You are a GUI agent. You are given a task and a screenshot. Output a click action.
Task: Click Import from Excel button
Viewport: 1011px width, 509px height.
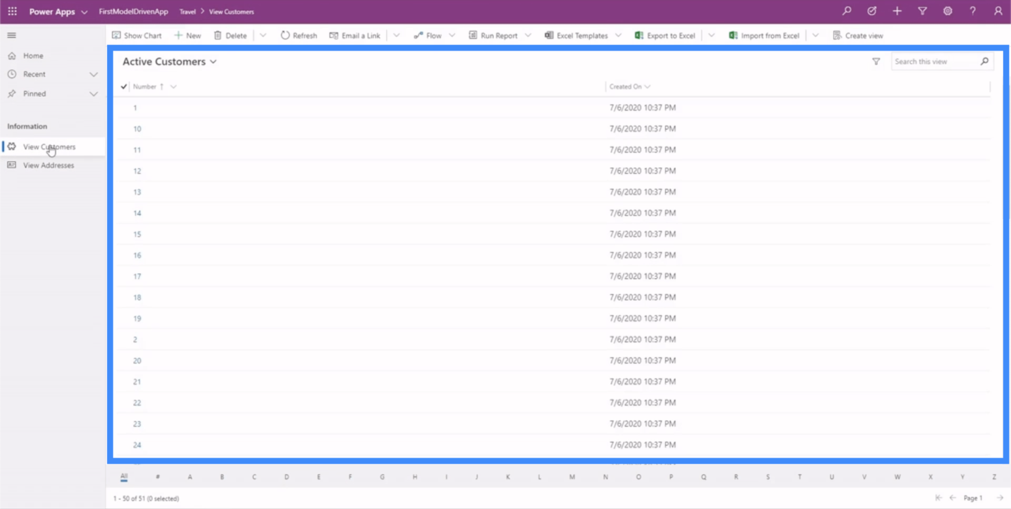(764, 35)
